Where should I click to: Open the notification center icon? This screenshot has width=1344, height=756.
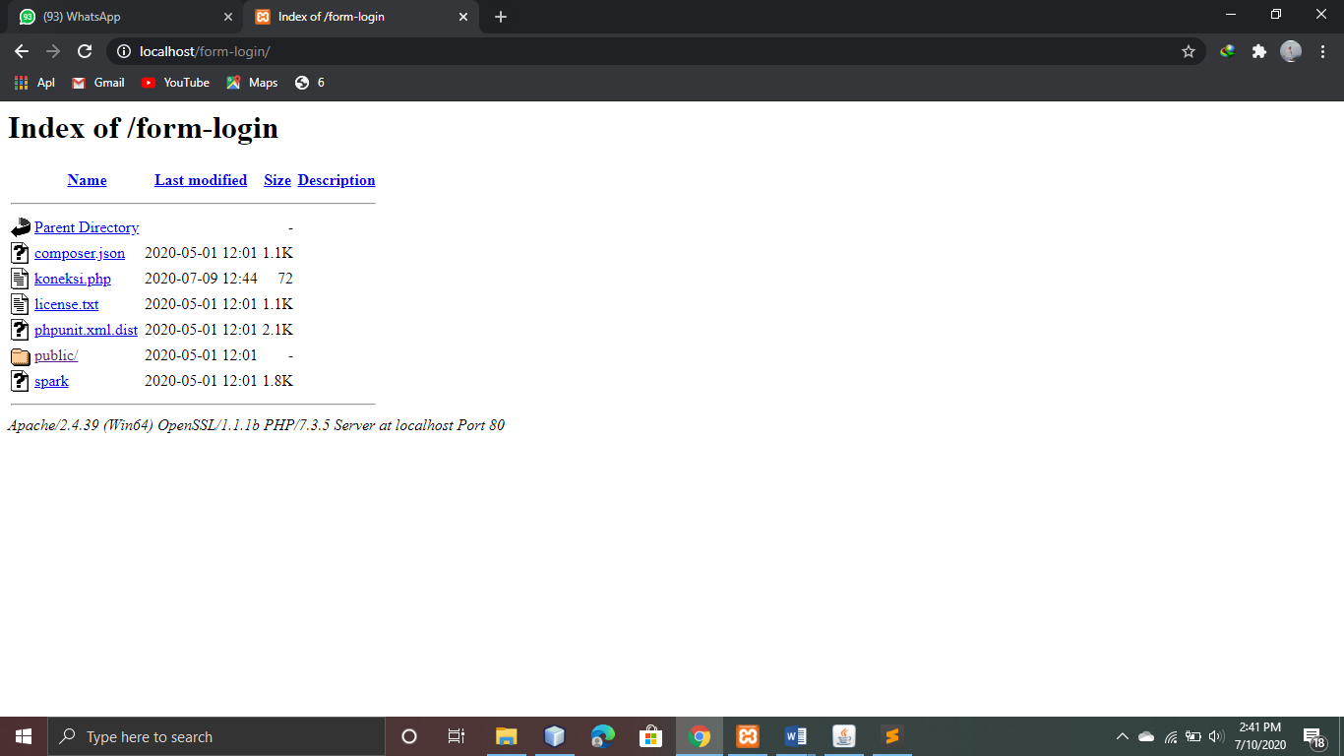(1313, 736)
